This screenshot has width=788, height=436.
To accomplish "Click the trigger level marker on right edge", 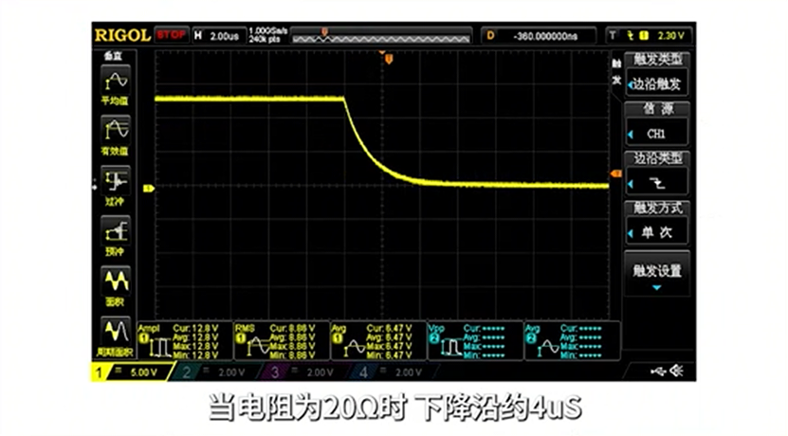I will (x=615, y=173).
